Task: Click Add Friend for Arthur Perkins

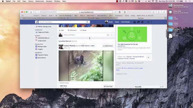Action: pyautogui.click(x=108, y=46)
